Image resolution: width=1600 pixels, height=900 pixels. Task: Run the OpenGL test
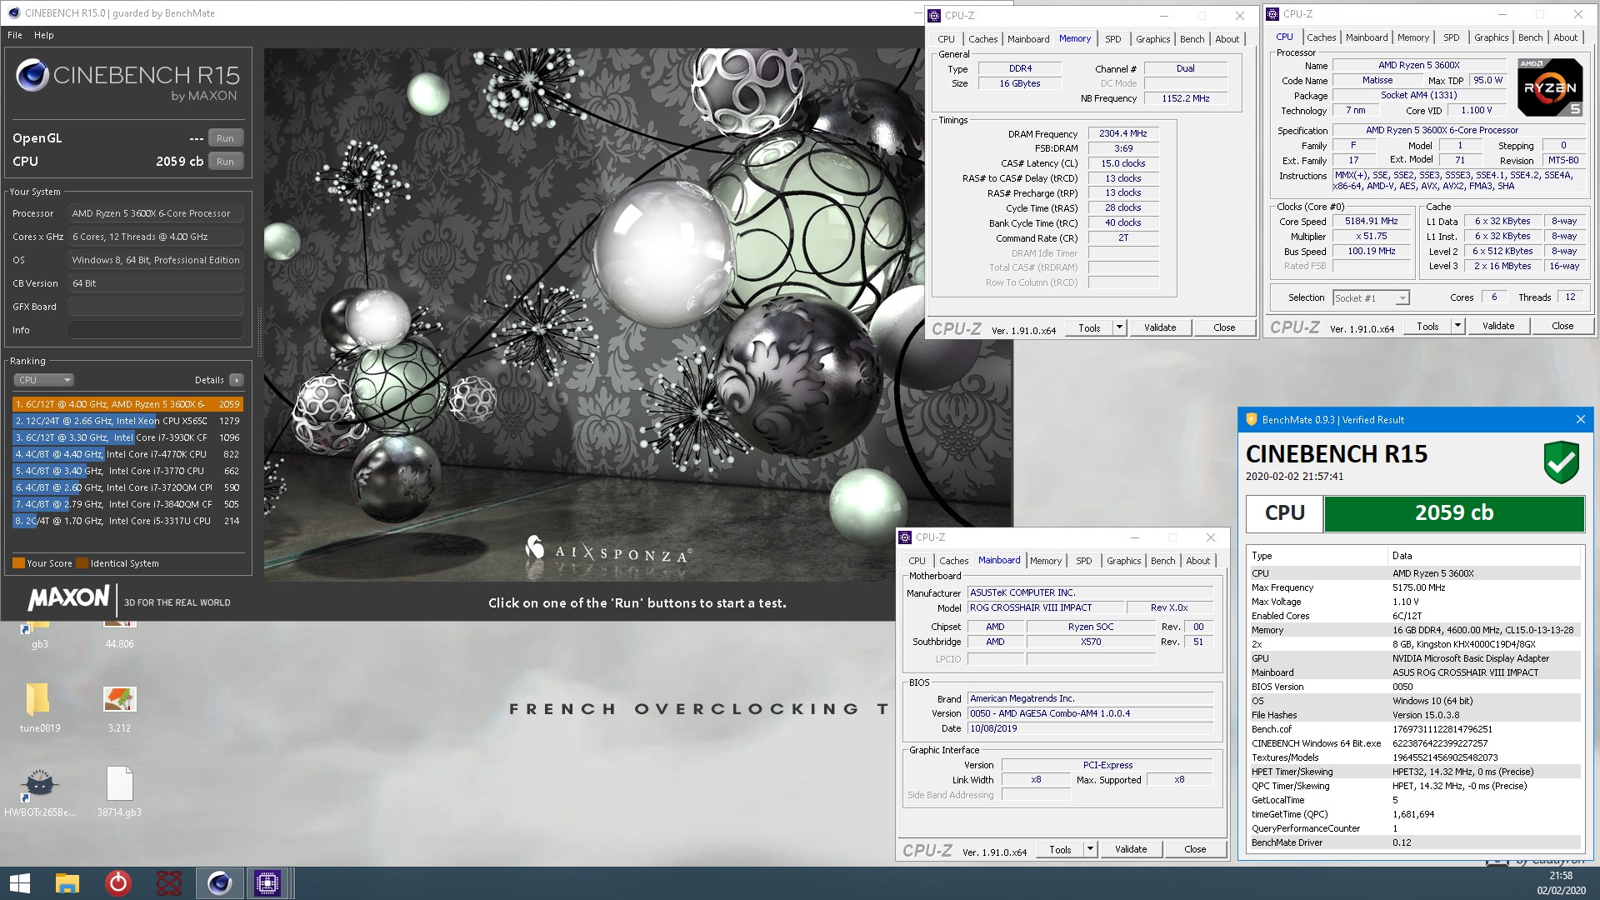click(225, 138)
